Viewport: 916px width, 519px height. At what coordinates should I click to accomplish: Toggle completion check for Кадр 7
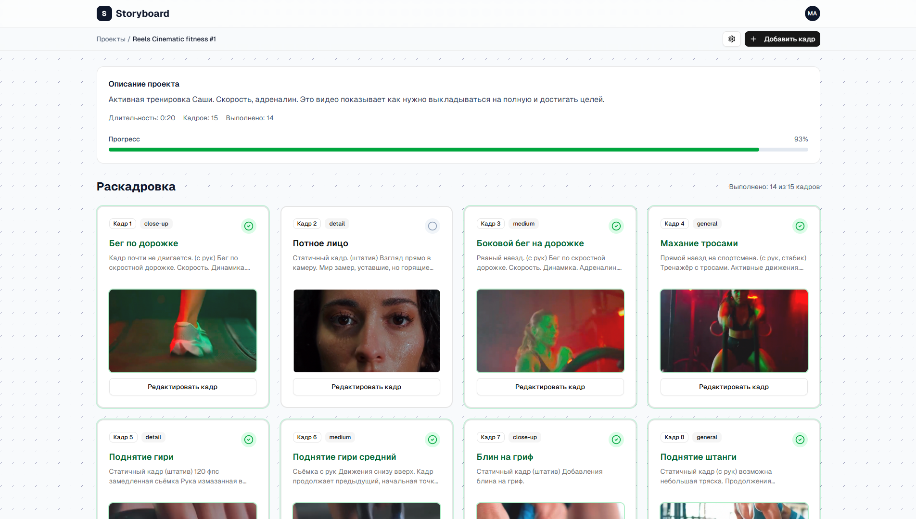tap(616, 440)
